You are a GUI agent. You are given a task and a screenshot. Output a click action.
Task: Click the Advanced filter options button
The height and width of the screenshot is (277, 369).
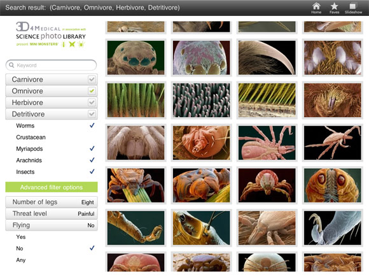click(52, 187)
